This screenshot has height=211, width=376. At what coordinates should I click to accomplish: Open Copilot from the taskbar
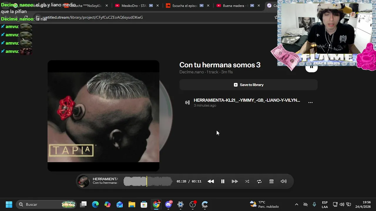(108, 204)
